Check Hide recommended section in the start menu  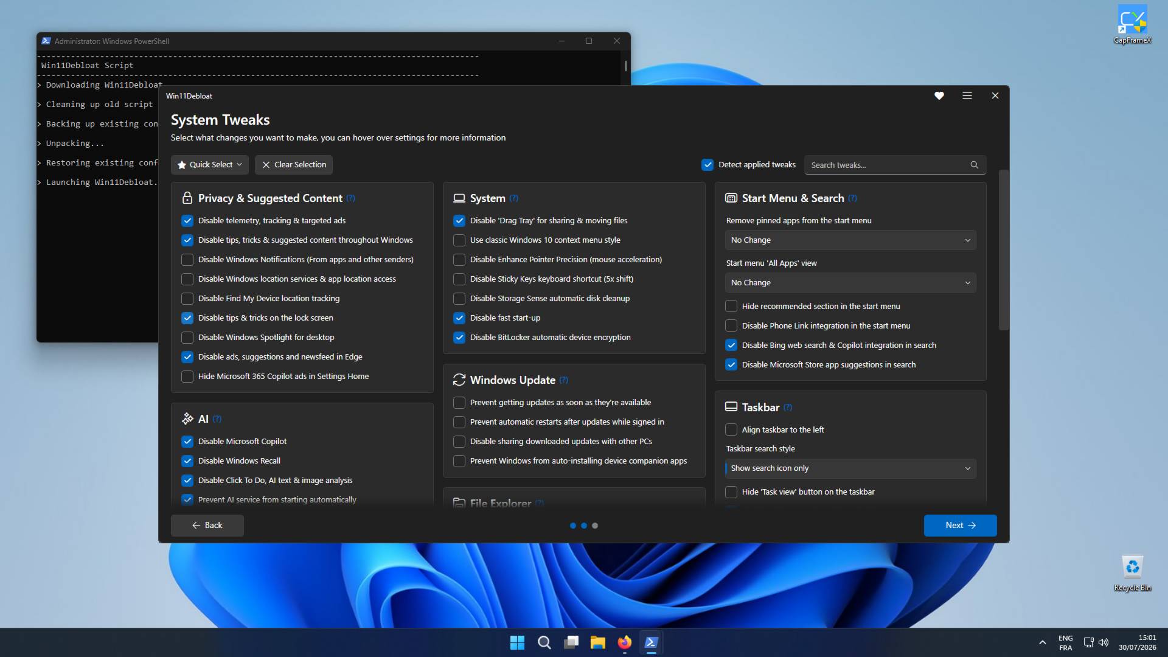731,307
